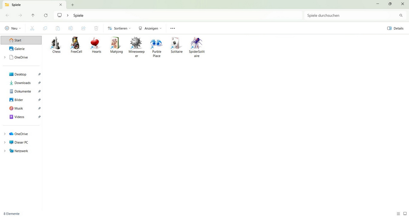Open the Sortieren dropdown menu
409x217 pixels.
click(119, 28)
